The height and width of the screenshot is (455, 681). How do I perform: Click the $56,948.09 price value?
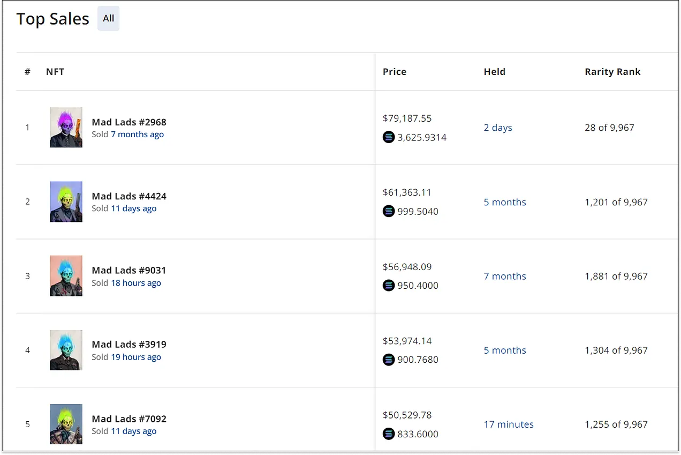tap(407, 266)
